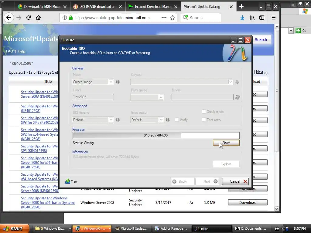
Task: Bookmark this page with the star icon
Action: pos(173,18)
